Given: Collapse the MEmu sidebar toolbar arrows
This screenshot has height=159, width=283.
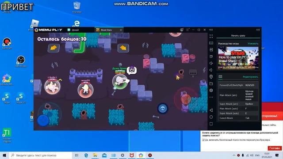Looking at the screenshot, I should pyautogui.click(x=211, y=30).
